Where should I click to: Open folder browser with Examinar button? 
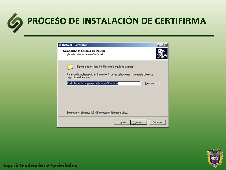point(151,83)
